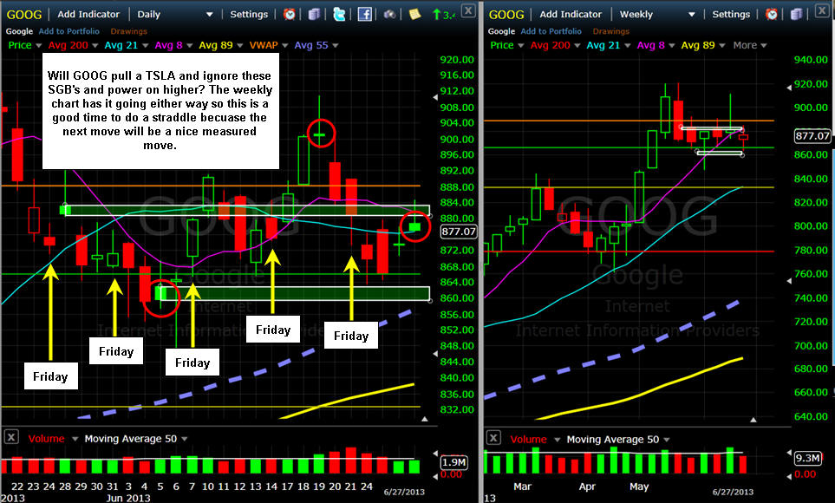Expand the Avg 8 dropdown in Weekly chart
835x503 pixels.
pyautogui.click(x=671, y=46)
